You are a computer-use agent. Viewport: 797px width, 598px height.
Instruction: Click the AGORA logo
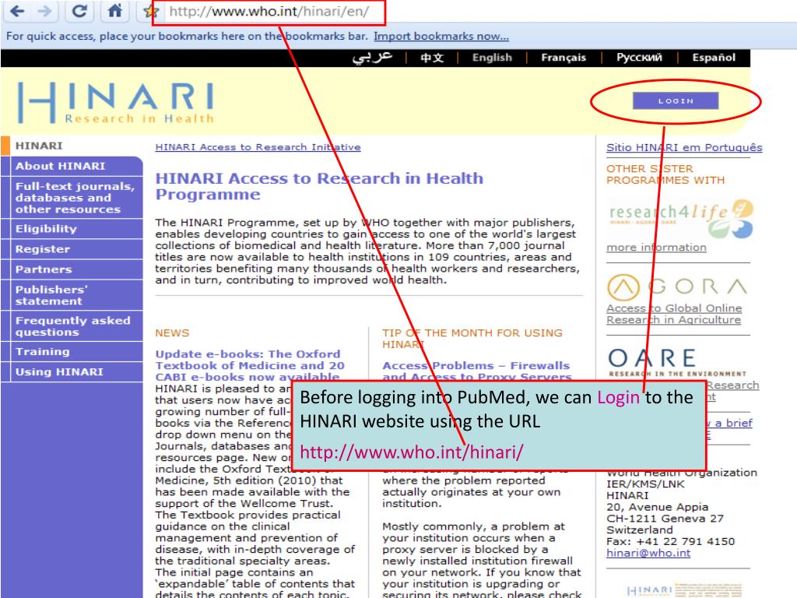point(677,287)
